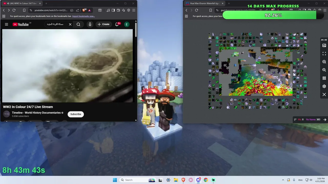
Task: Go back in the puzzle browser window
Action: point(187,10)
